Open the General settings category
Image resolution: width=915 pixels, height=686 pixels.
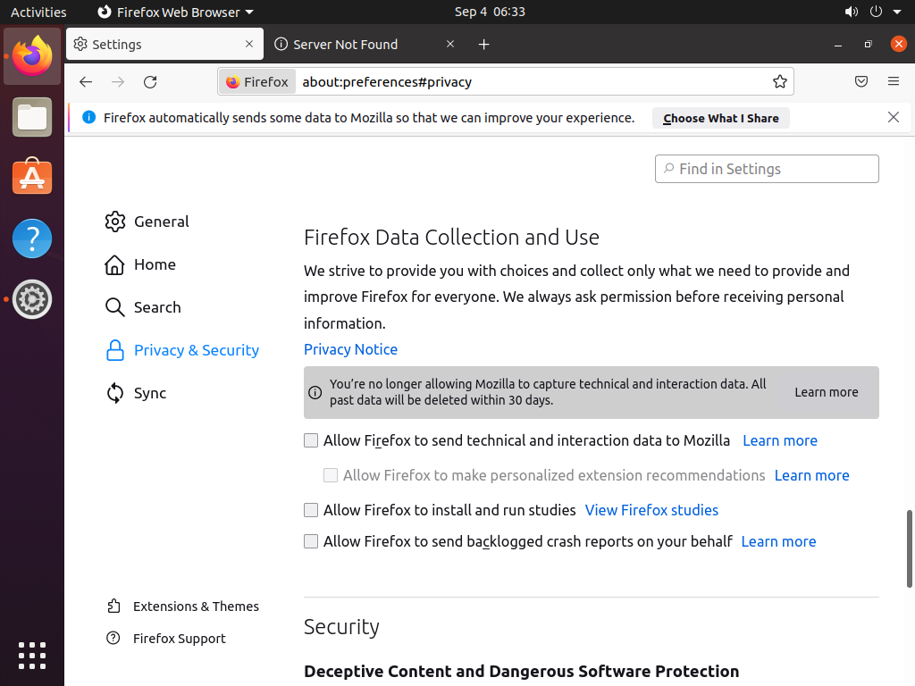click(147, 222)
